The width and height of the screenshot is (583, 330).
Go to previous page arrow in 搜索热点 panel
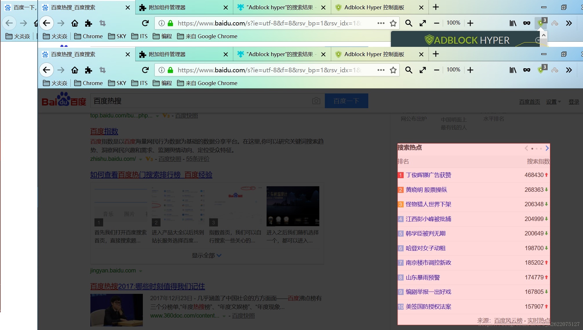[526, 148]
